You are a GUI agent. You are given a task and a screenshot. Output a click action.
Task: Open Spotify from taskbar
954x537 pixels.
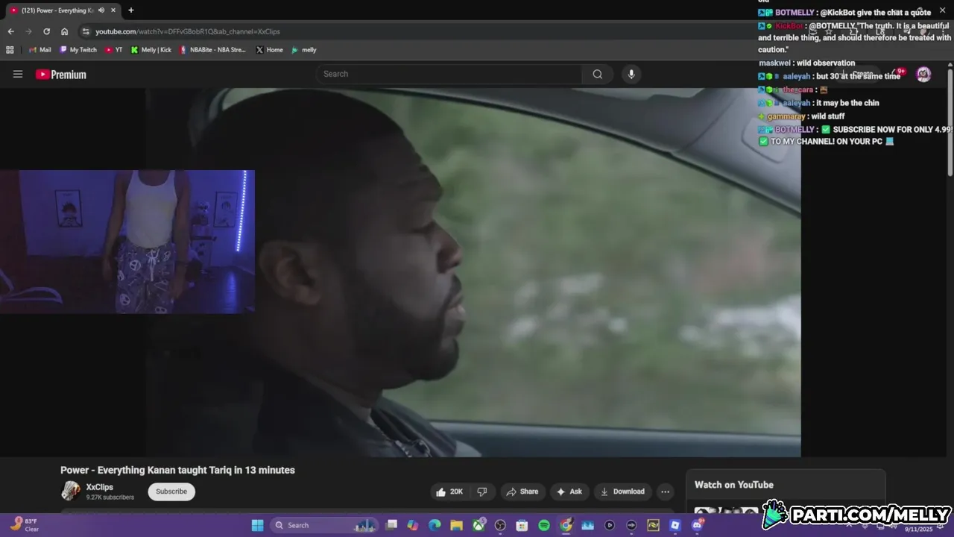pyautogui.click(x=544, y=525)
